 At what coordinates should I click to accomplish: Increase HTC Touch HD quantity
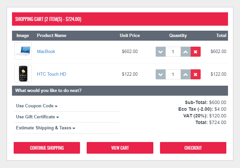(x=186, y=74)
